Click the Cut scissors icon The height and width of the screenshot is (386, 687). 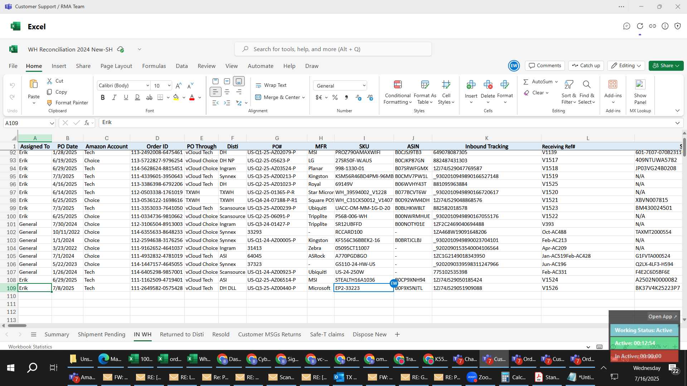(50, 81)
